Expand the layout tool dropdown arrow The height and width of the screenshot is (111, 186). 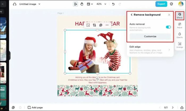92,4
